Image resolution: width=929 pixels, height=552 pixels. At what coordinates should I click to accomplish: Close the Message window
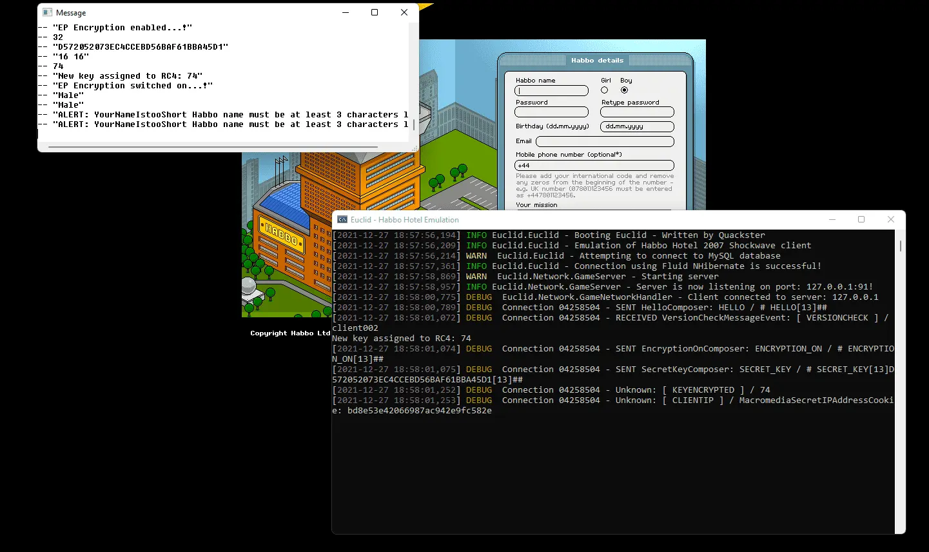tap(404, 12)
